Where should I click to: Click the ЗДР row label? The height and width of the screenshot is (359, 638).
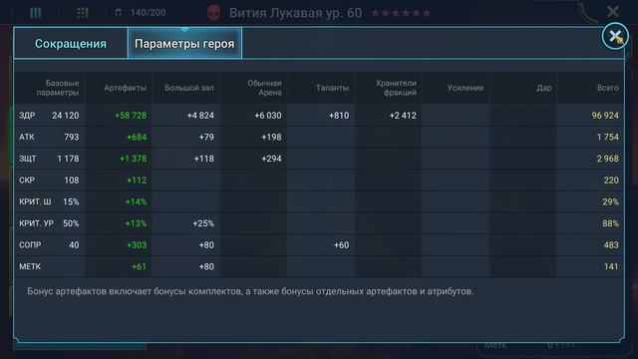(27, 116)
